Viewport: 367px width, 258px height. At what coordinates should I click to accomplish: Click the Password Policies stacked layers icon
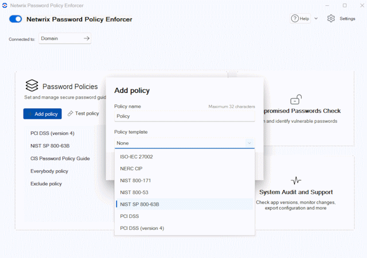(x=32, y=85)
